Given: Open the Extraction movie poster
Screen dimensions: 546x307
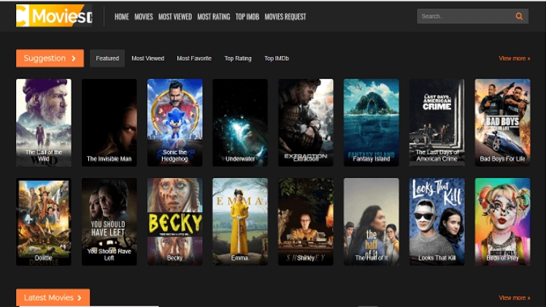Looking at the screenshot, I should 306,123.
